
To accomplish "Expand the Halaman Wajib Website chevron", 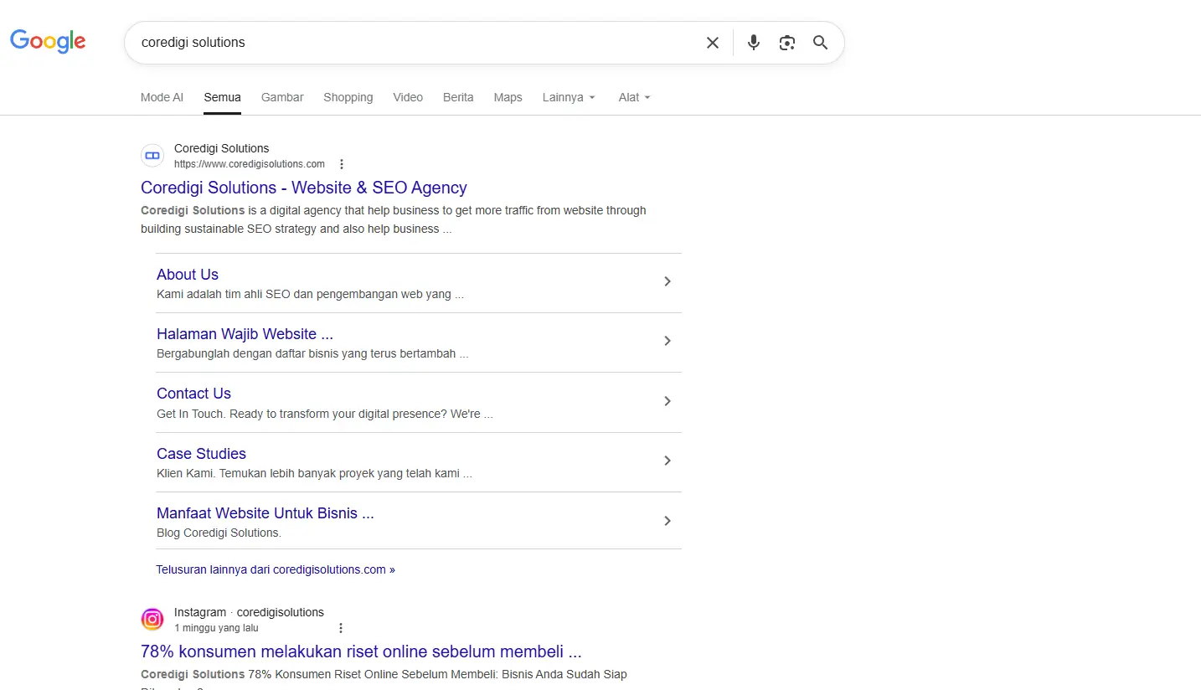I will (668, 341).
